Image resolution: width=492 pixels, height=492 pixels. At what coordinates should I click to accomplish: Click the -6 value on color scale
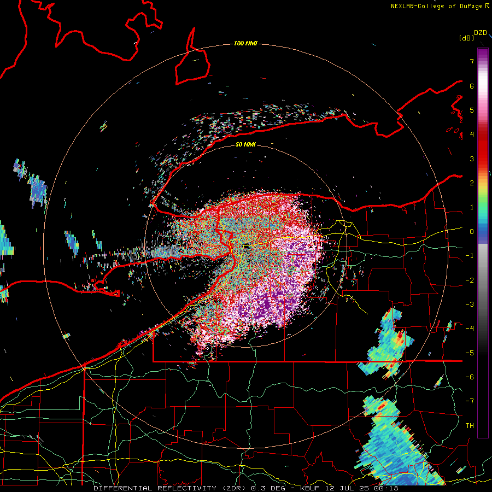(x=470, y=377)
